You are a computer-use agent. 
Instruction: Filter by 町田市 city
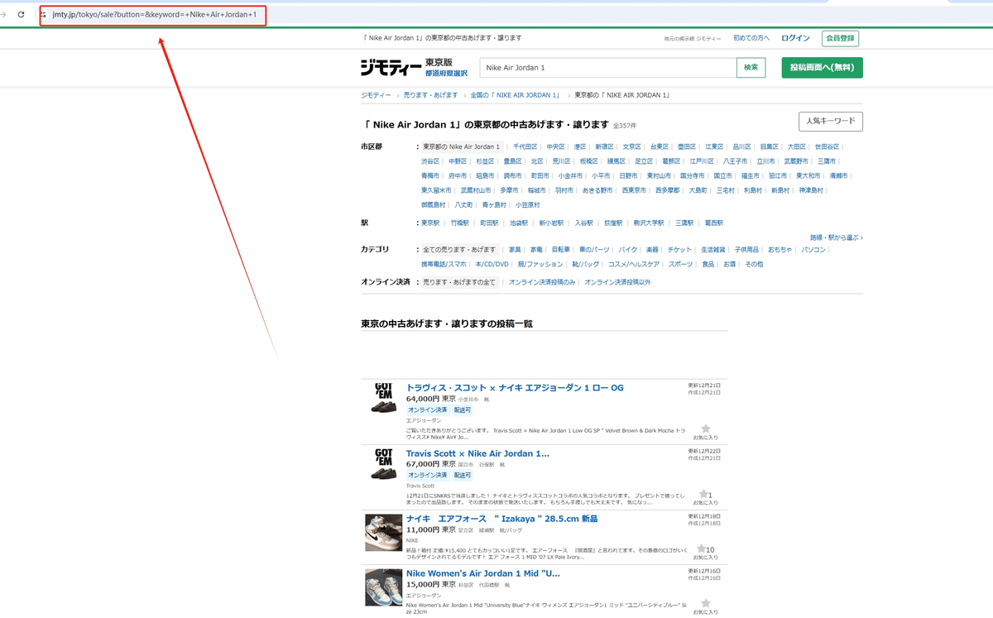coord(540,175)
